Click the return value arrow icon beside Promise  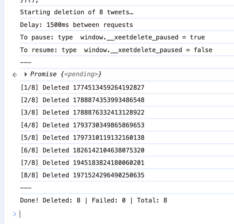(15, 75)
